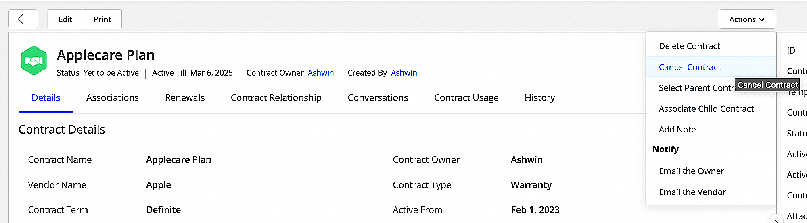Choose Delete Contract from the menu
This screenshot has width=807, height=223.
(x=689, y=46)
